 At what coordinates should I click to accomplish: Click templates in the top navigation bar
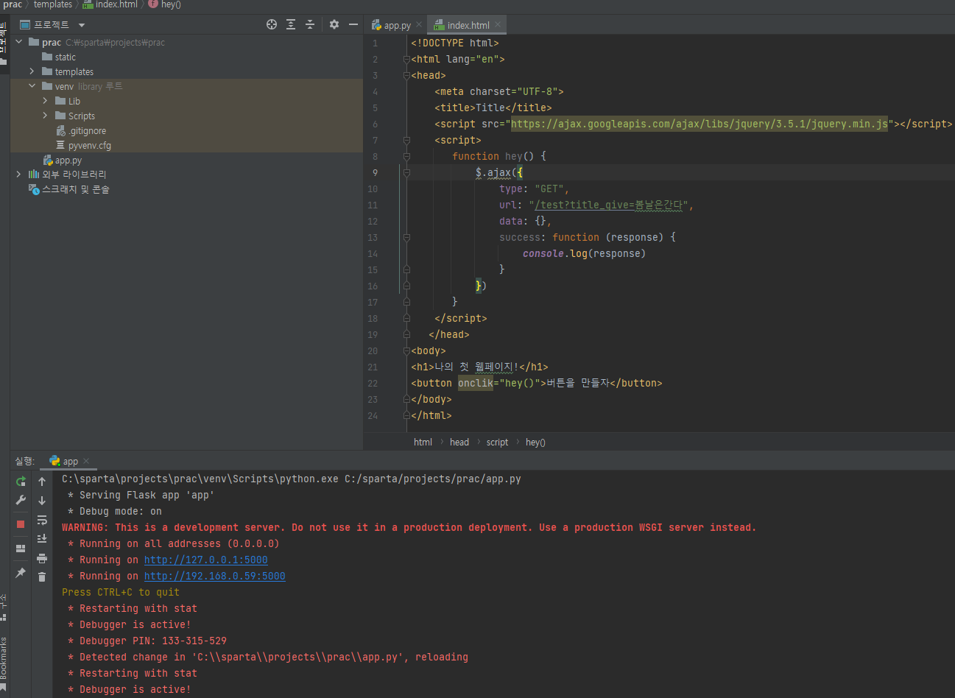(53, 4)
